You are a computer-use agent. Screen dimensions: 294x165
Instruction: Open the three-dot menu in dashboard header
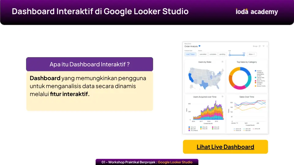267,46
